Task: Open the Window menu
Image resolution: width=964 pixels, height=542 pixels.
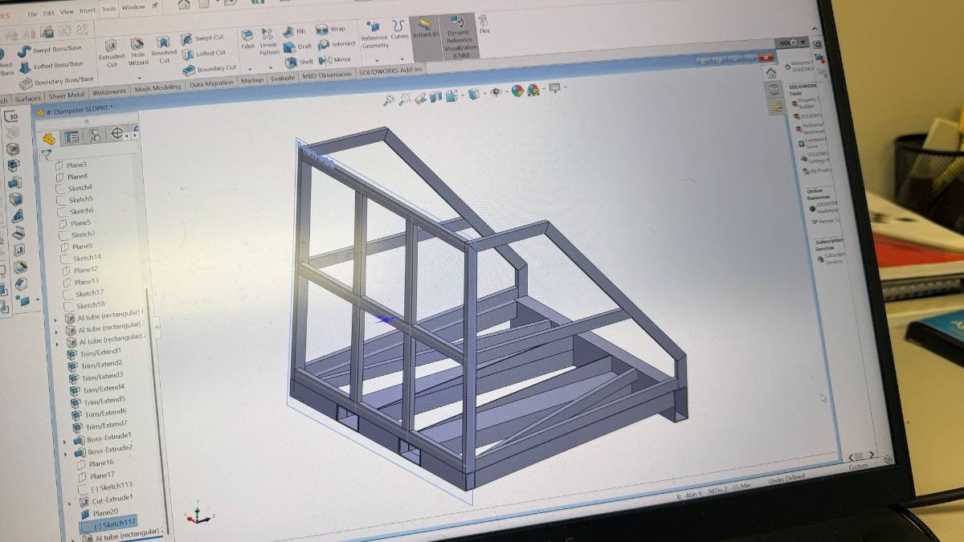Action: (x=133, y=7)
